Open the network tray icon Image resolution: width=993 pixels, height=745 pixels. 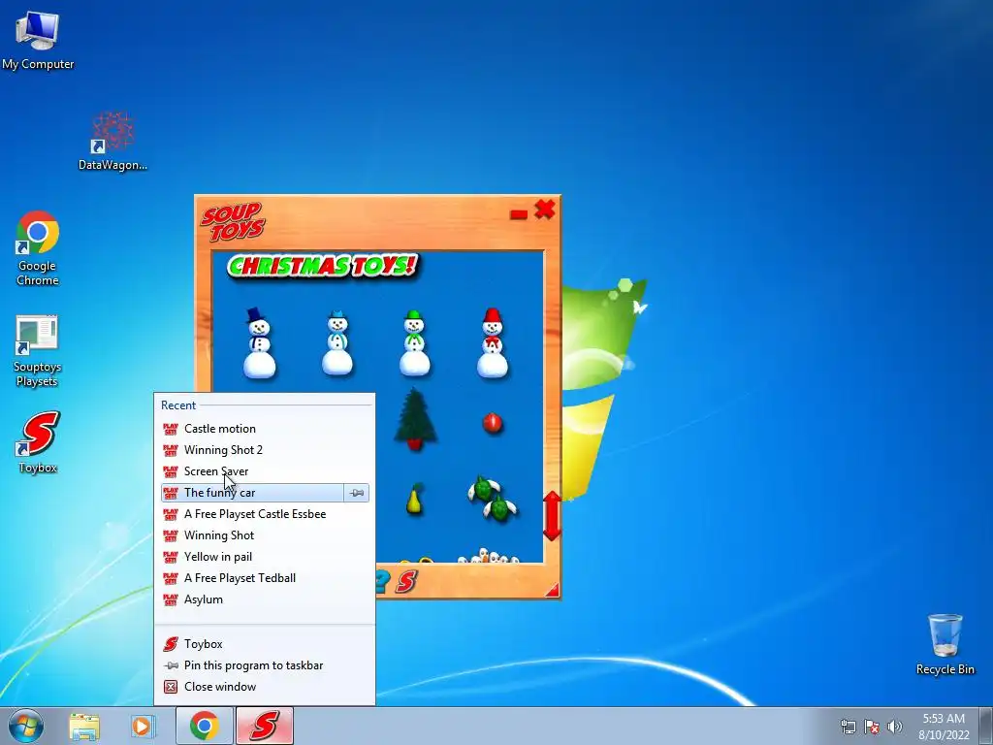(848, 727)
